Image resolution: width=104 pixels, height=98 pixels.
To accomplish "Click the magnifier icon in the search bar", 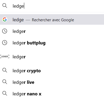I will [5, 6].
